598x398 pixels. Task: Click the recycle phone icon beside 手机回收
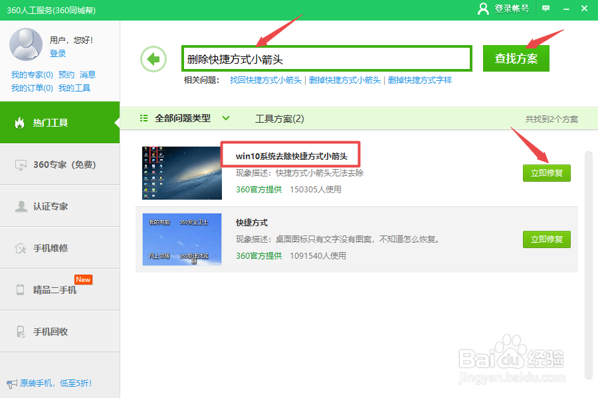coord(21,332)
